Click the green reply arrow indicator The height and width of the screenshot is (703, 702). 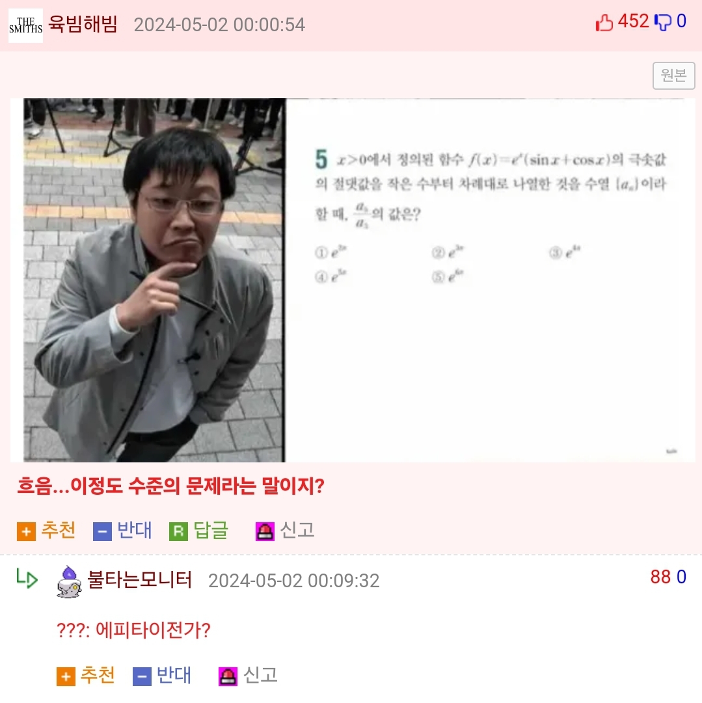tap(27, 578)
